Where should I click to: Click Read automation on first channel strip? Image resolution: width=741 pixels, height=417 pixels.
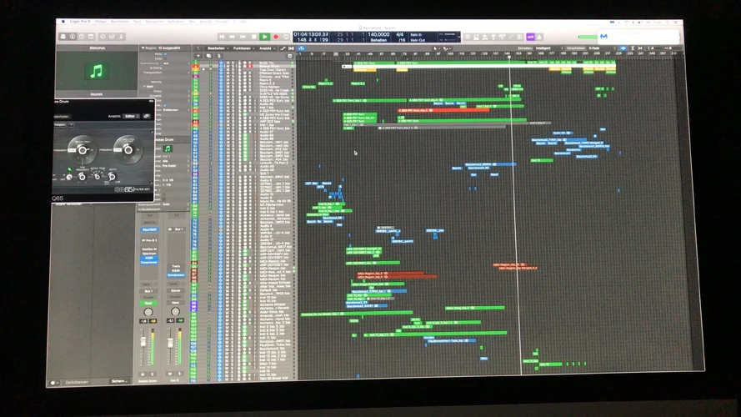click(x=148, y=303)
